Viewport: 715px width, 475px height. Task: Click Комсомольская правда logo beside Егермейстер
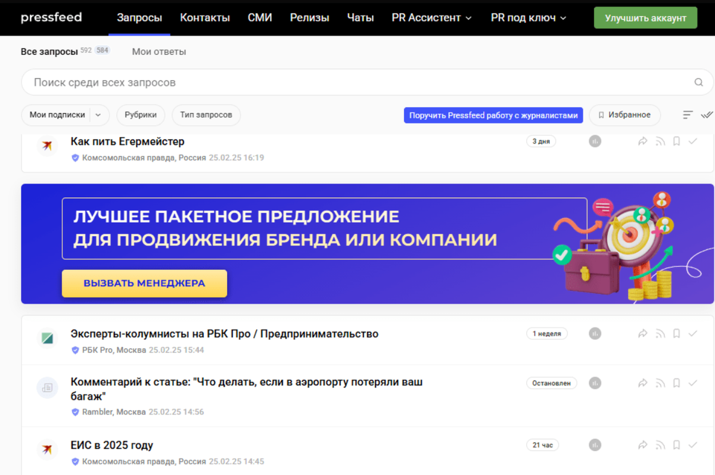click(x=47, y=146)
